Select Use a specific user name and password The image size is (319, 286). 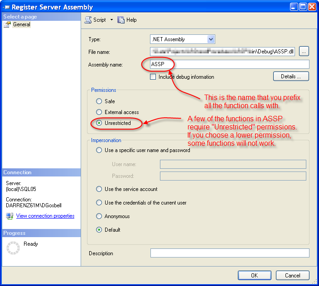click(99, 150)
